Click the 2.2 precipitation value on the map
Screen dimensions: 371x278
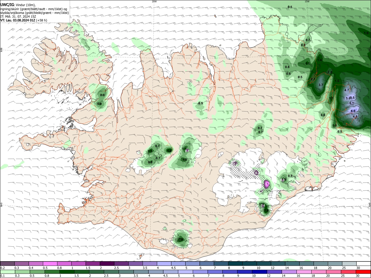pos(330,72)
